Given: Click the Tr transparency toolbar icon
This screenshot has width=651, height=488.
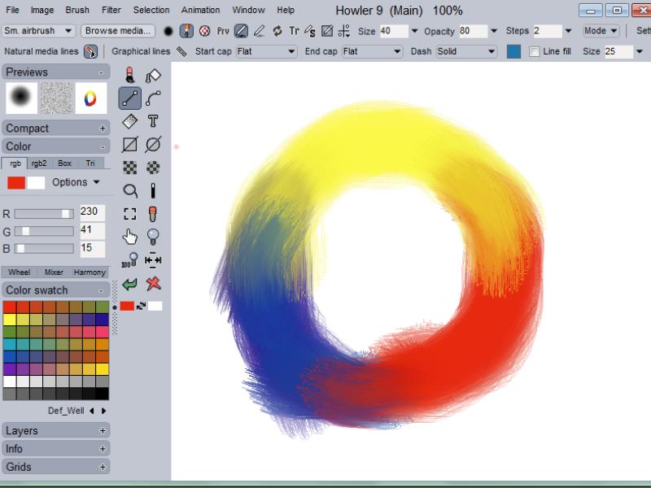Looking at the screenshot, I should click(294, 31).
